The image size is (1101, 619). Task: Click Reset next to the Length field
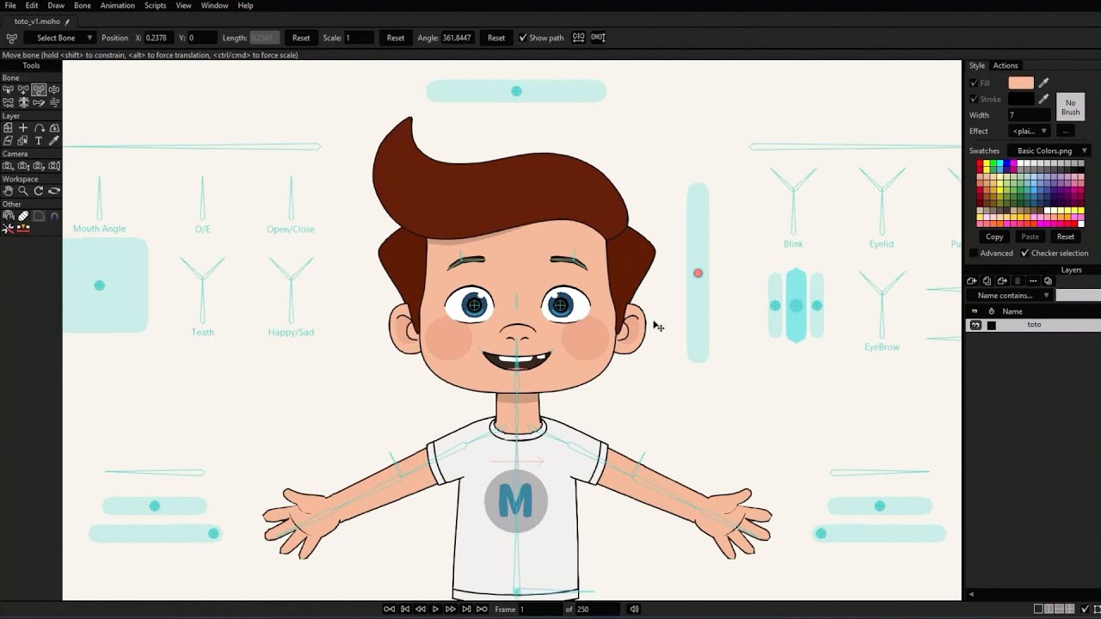pos(301,38)
